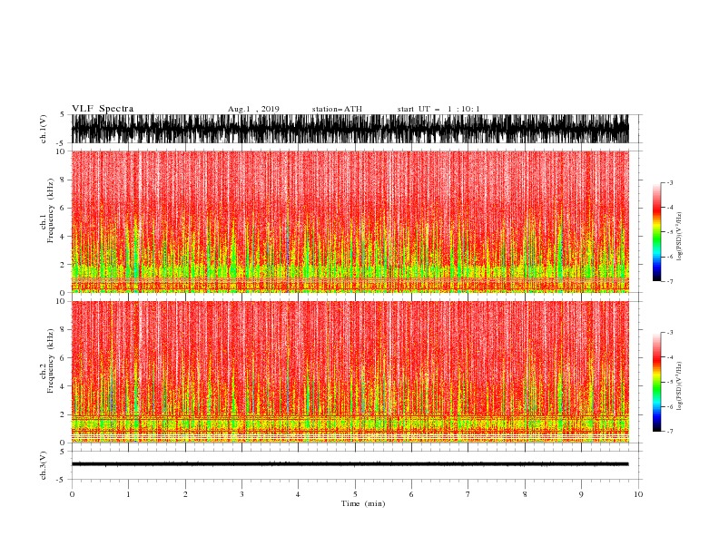Click the "ch.1(V)" waveform axis label

[44, 129]
